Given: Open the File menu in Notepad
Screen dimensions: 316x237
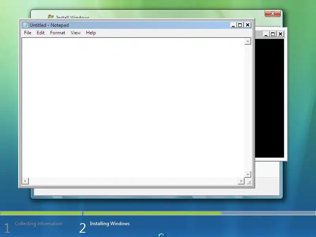Looking at the screenshot, I should pyautogui.click(x=28, y=33).
